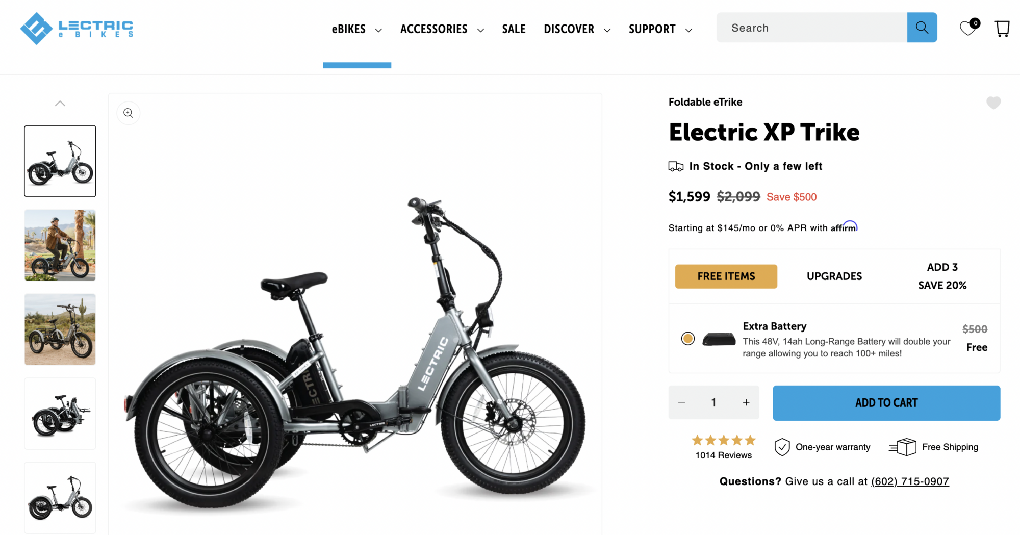Image resolution: width=1020 pixels, height=535 pixels.
Task: Open the SALE page
Action: click(x=514, y=29)
